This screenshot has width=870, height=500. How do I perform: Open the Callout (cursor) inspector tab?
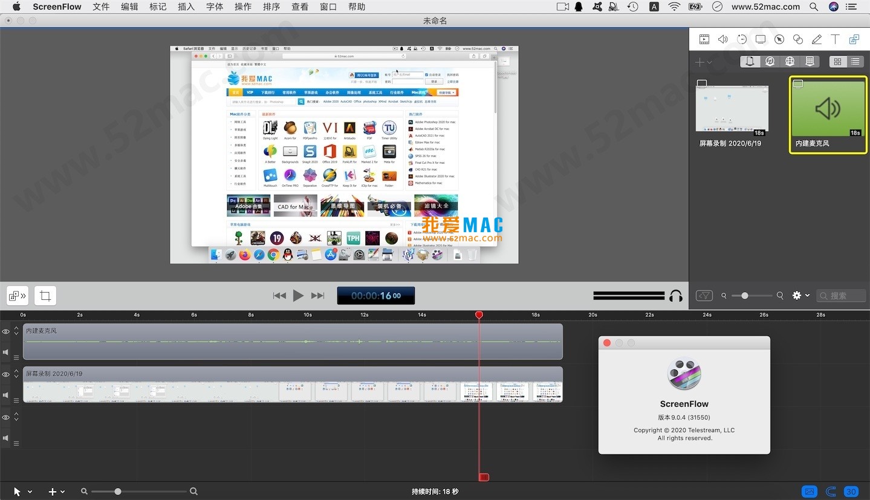779,39
